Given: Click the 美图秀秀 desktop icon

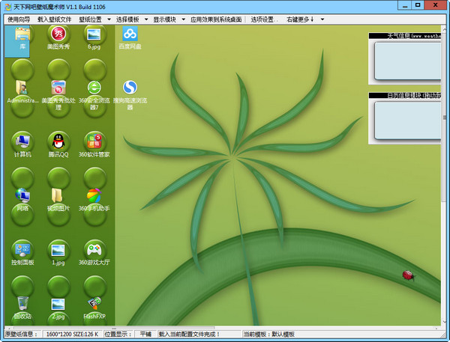Looking at the screenshot, I should (x=58, y=34).
